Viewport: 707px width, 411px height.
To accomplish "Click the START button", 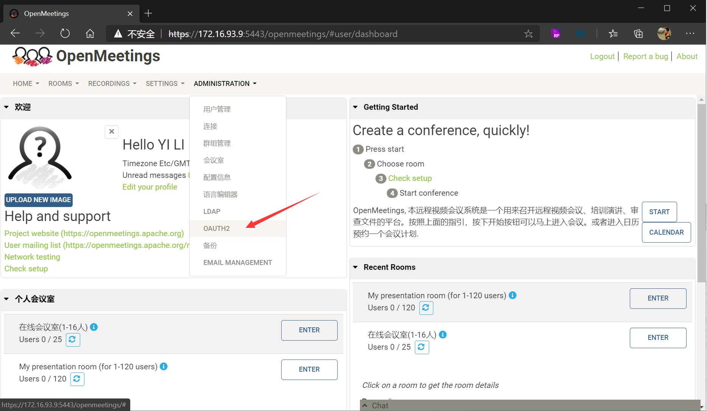I will [659, 212].
